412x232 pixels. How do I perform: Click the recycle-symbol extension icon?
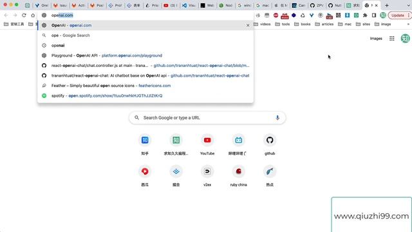(x=303, y=15)
